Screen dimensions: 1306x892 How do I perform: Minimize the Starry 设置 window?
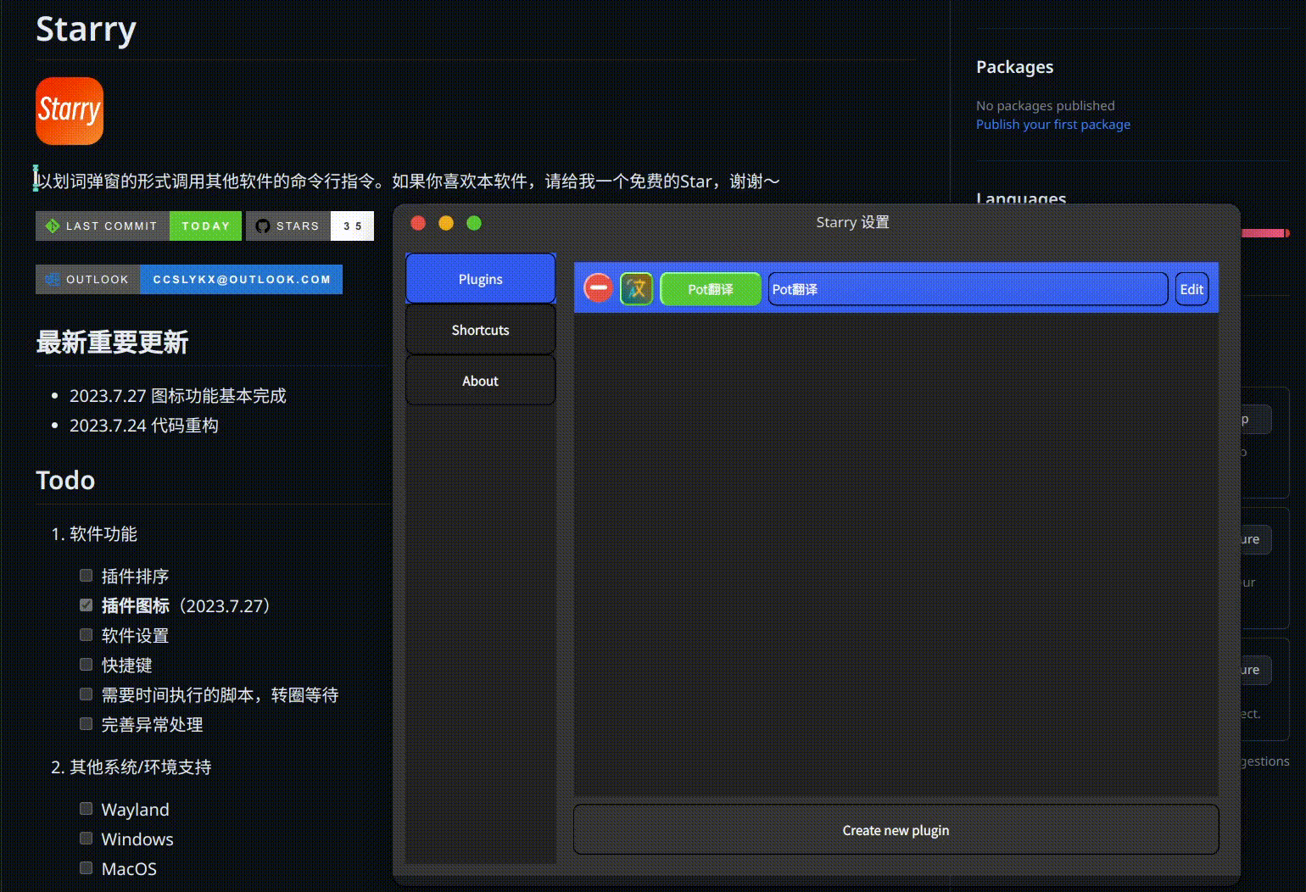point(446,223)
